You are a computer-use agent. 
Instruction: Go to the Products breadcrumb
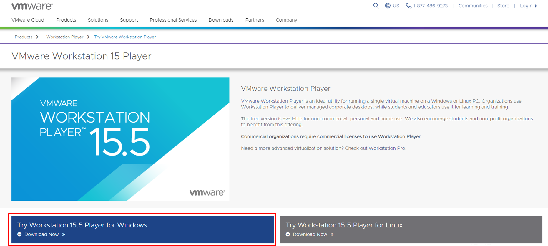coord(24,37)
